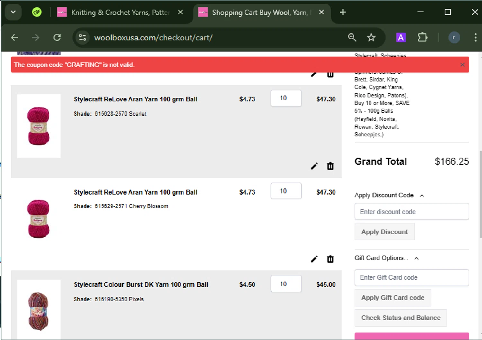The width and height of the screenshot is (482, 340).
Task: Open Scarlet ReLove Aran Yarn product link
Action: tap(135, 99)
